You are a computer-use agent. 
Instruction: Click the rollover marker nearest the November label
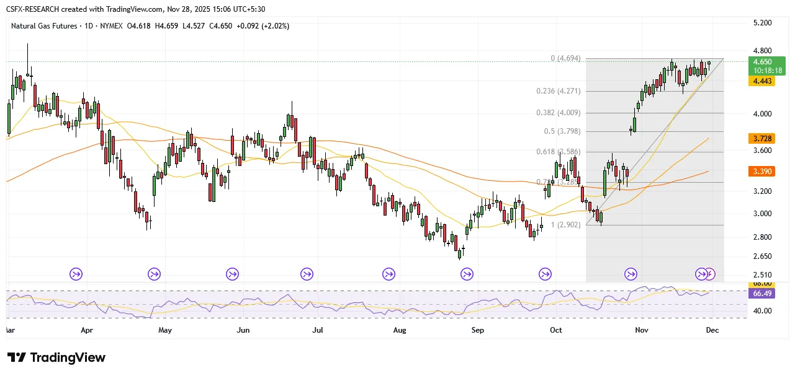(631, 273)
